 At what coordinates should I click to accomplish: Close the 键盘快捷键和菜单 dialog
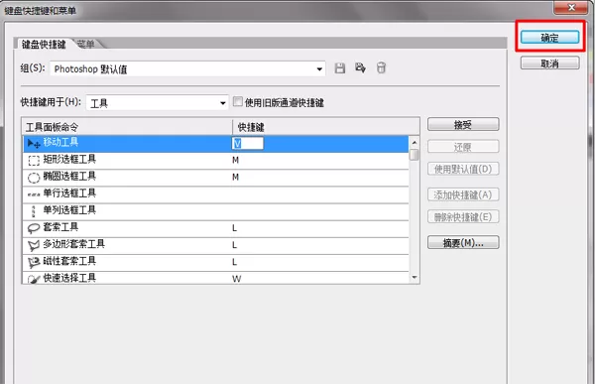(x=571, y=7)
